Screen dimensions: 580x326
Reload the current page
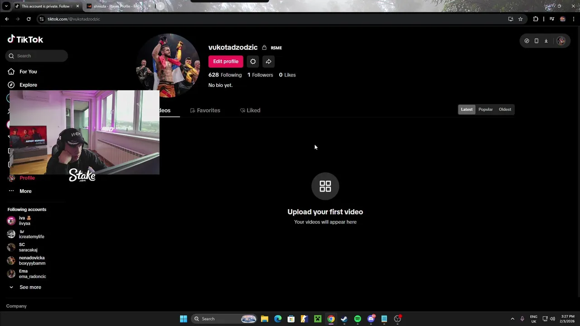pos(29,19)
